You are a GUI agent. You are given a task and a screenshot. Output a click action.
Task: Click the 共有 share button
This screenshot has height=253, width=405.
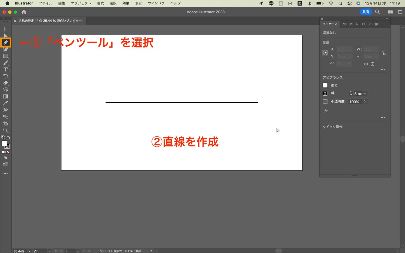click(x=366, y=12)
